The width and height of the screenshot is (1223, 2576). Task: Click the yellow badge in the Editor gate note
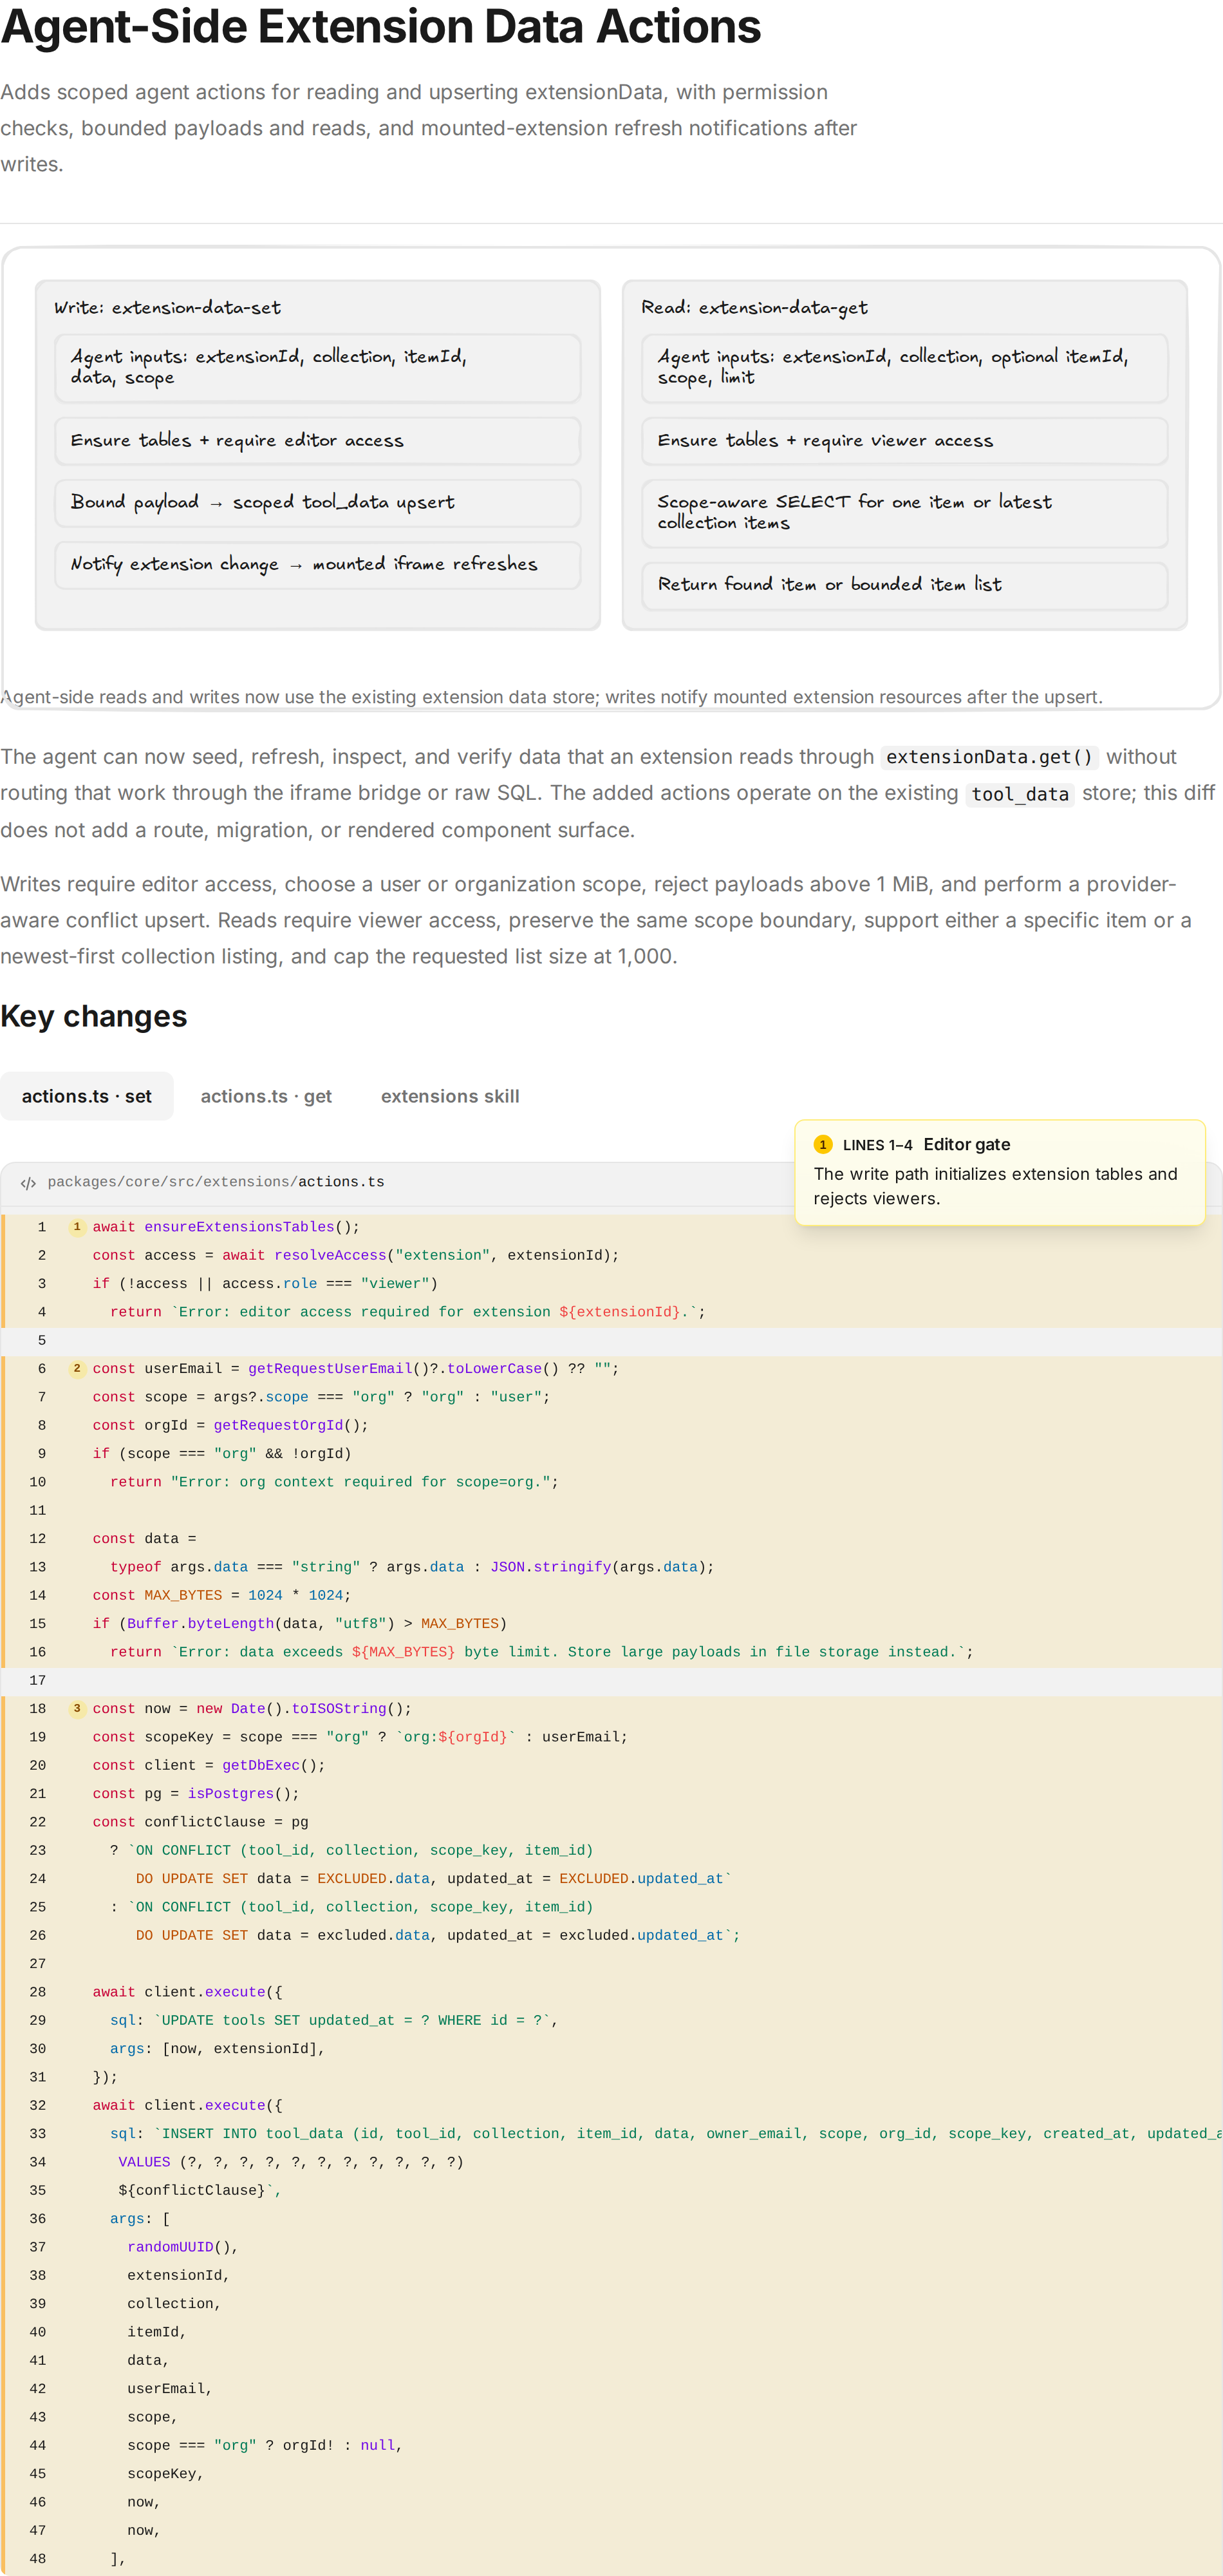click(x=823, y=1145)
